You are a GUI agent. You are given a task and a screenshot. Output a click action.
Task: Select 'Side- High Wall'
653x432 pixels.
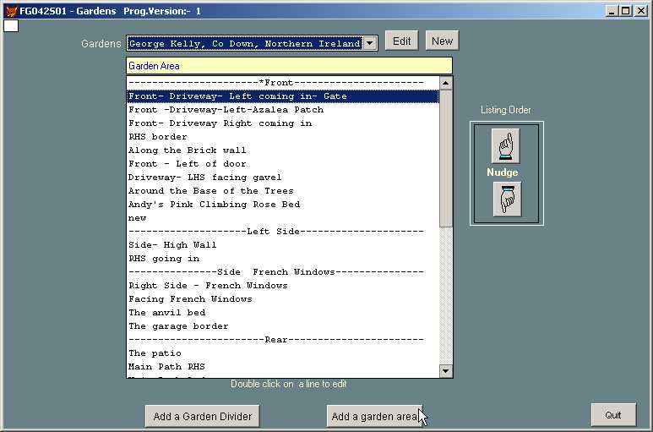coord(283,245)
